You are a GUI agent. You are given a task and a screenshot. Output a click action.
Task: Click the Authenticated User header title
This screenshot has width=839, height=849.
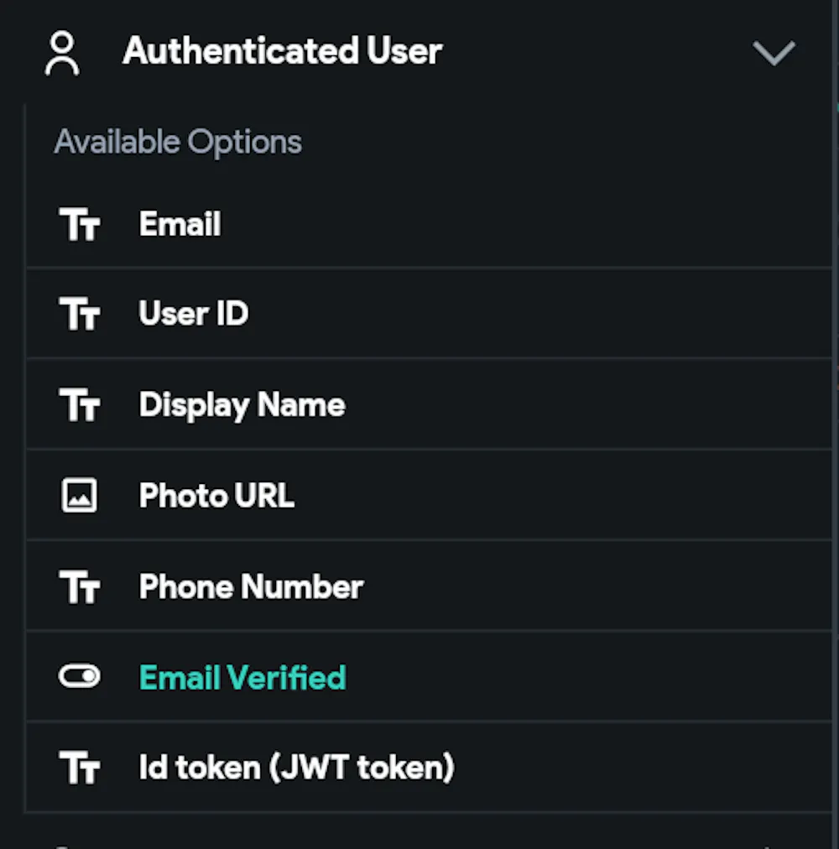282,52
